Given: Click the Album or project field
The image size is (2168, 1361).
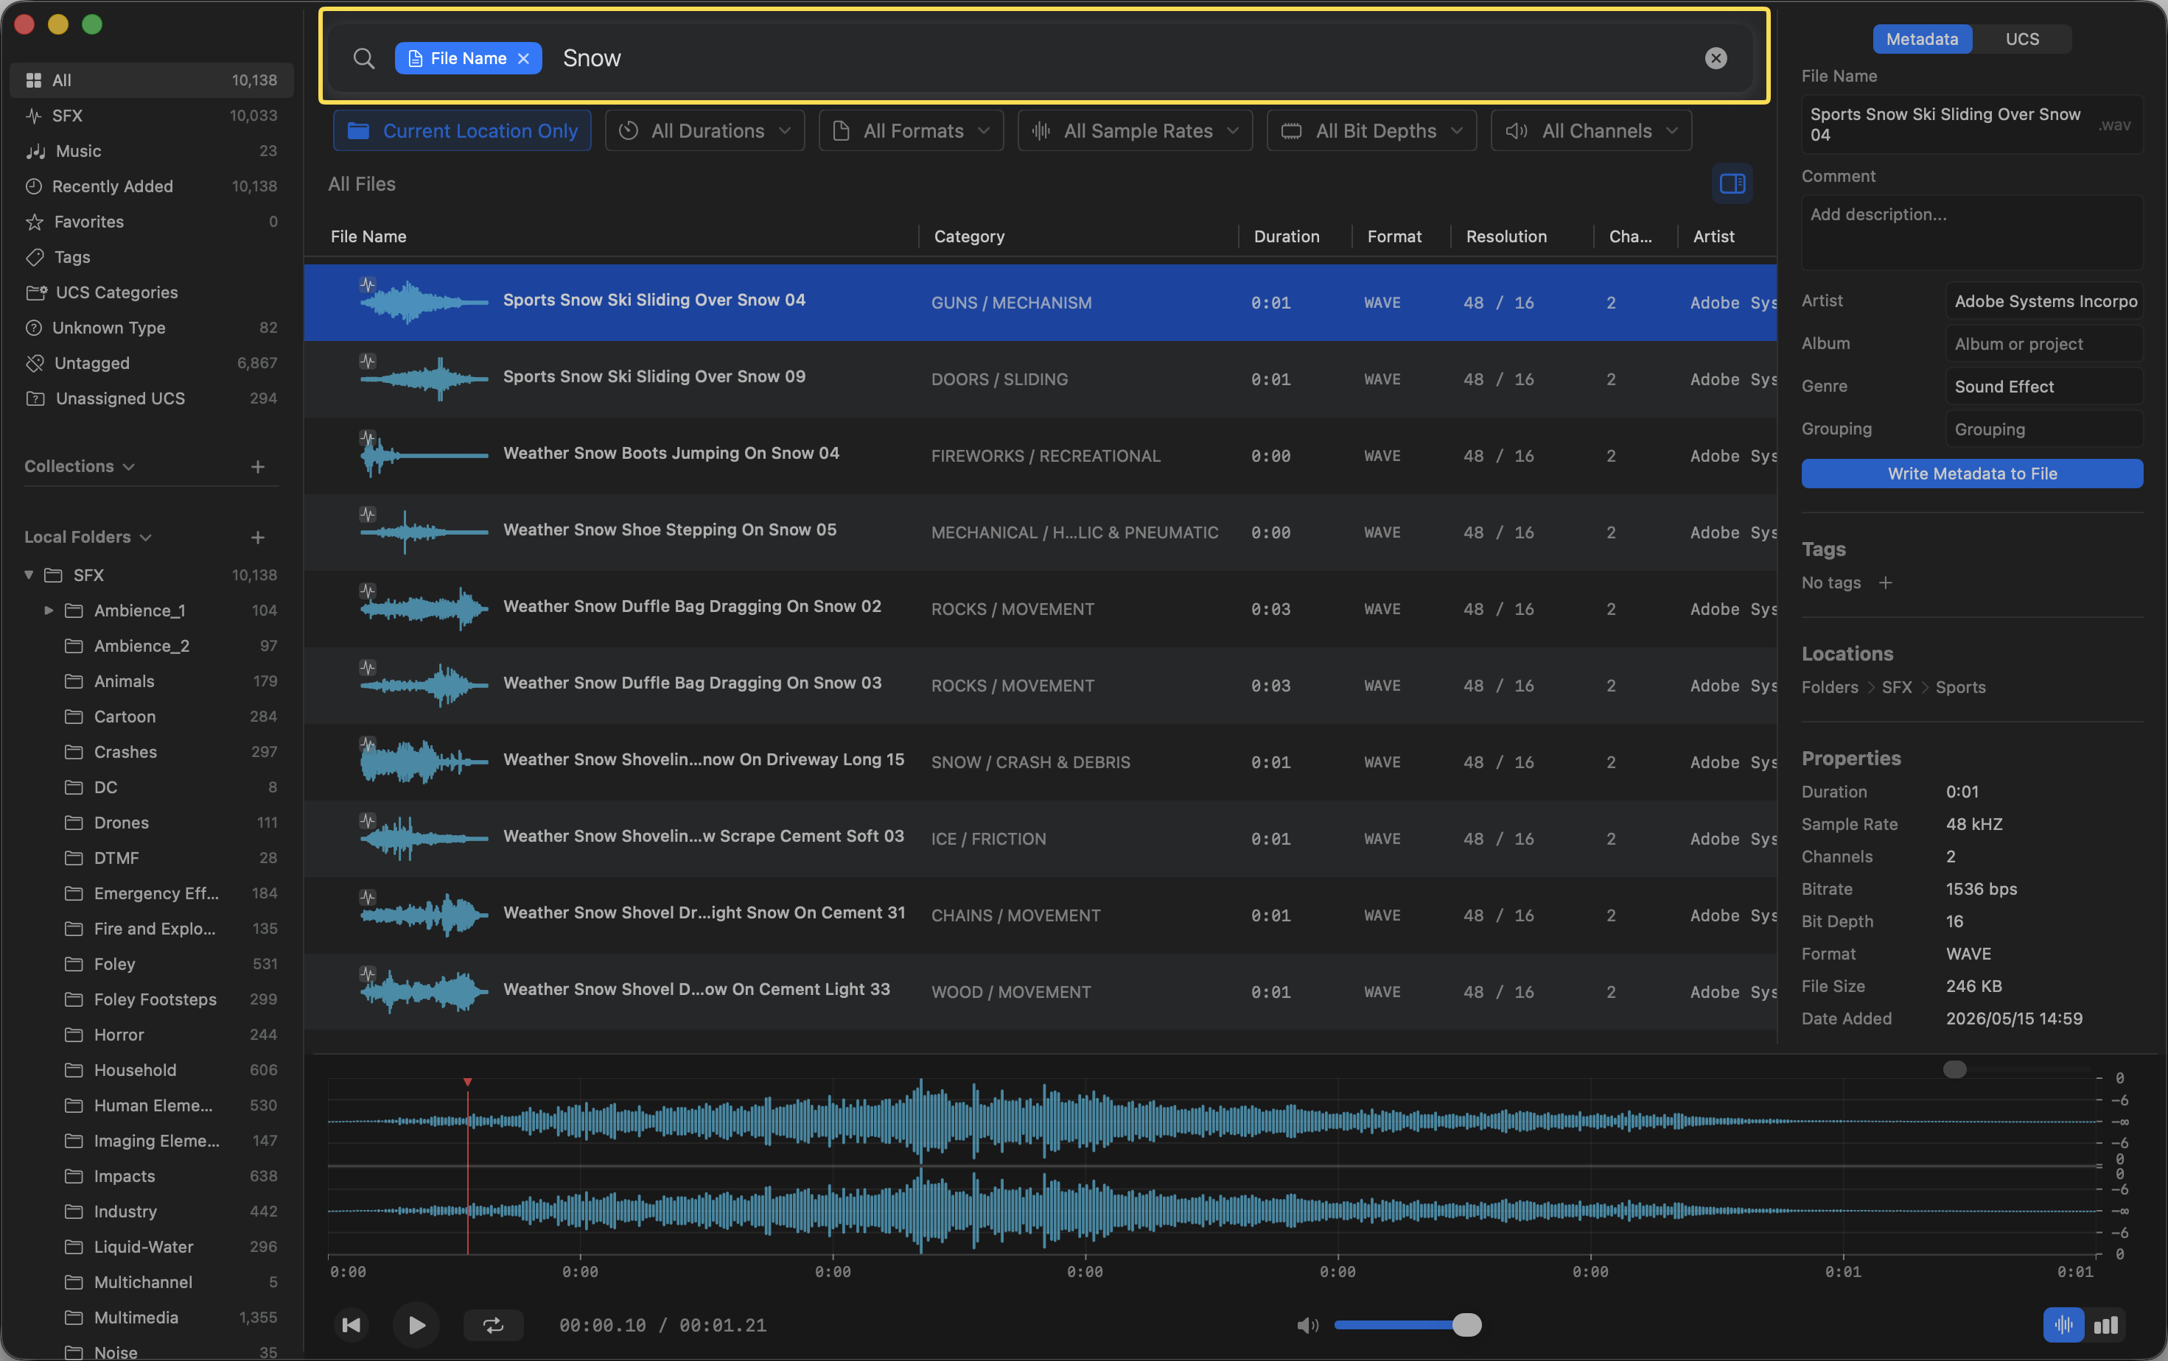Looking at the screenshot, I should [2043, 344].
